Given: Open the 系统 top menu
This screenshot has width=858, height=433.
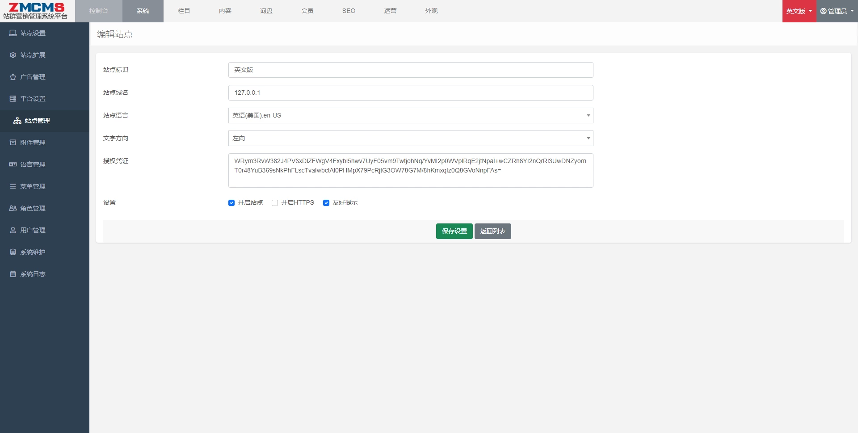Looking at the screenshot, I should click(x=143, y=11).
